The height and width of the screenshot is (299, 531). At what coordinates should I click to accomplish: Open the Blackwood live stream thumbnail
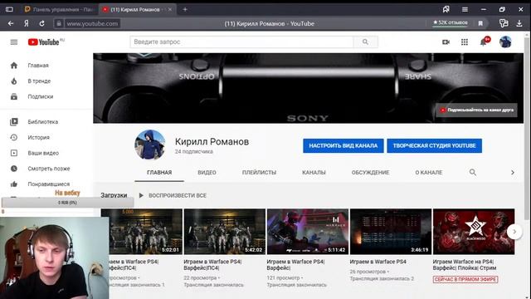[x=474, y=232]
